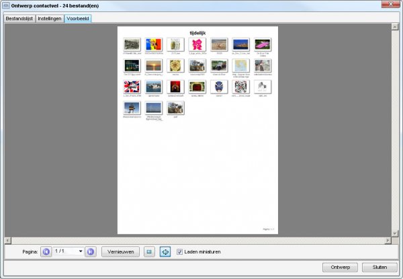403x279 pixels.
Task: Click the Sluiten button
Action: 379,267
